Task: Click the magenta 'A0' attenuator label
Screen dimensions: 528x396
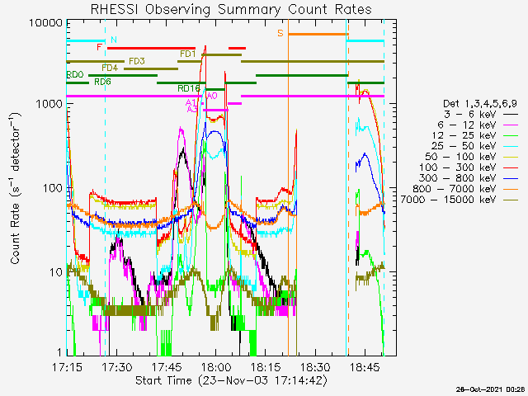Action: click(x=212, y=96)
